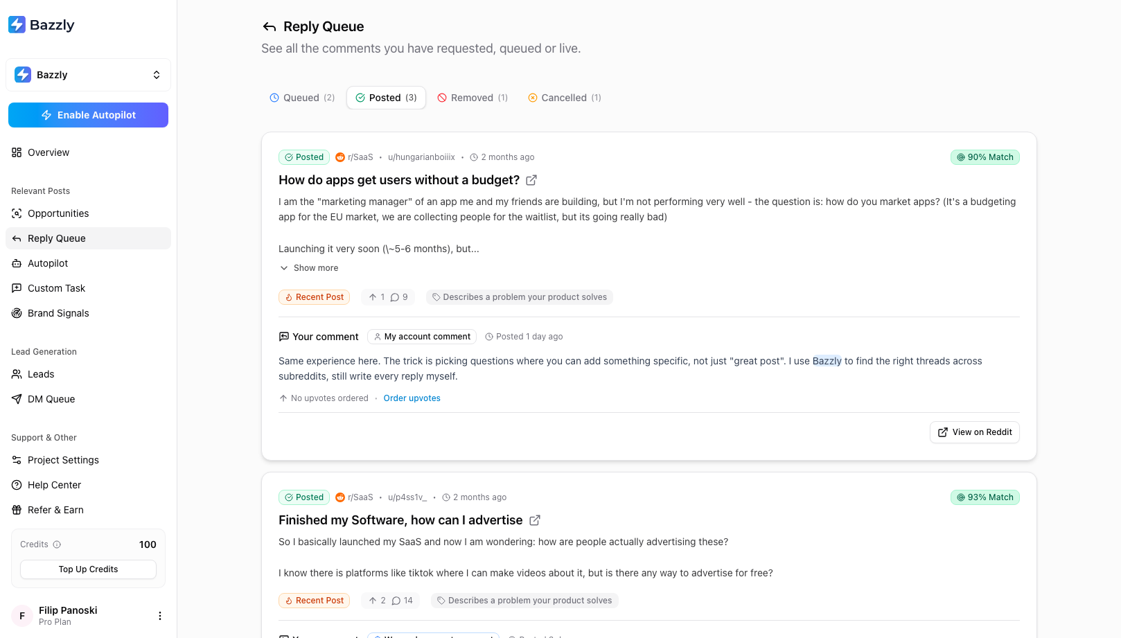1121x638 pixels.
Task: Open Brand Signals in the sidebar
Action: pos(88,313)
